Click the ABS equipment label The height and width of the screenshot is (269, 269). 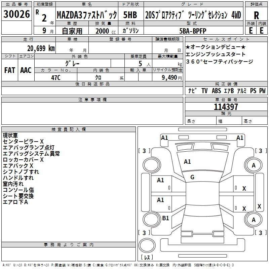(x=217, y=91)
